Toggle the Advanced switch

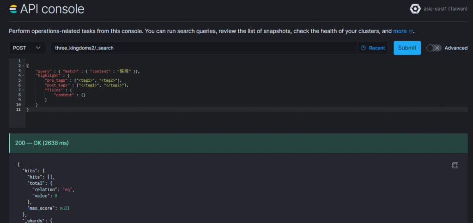pos(434,48)
